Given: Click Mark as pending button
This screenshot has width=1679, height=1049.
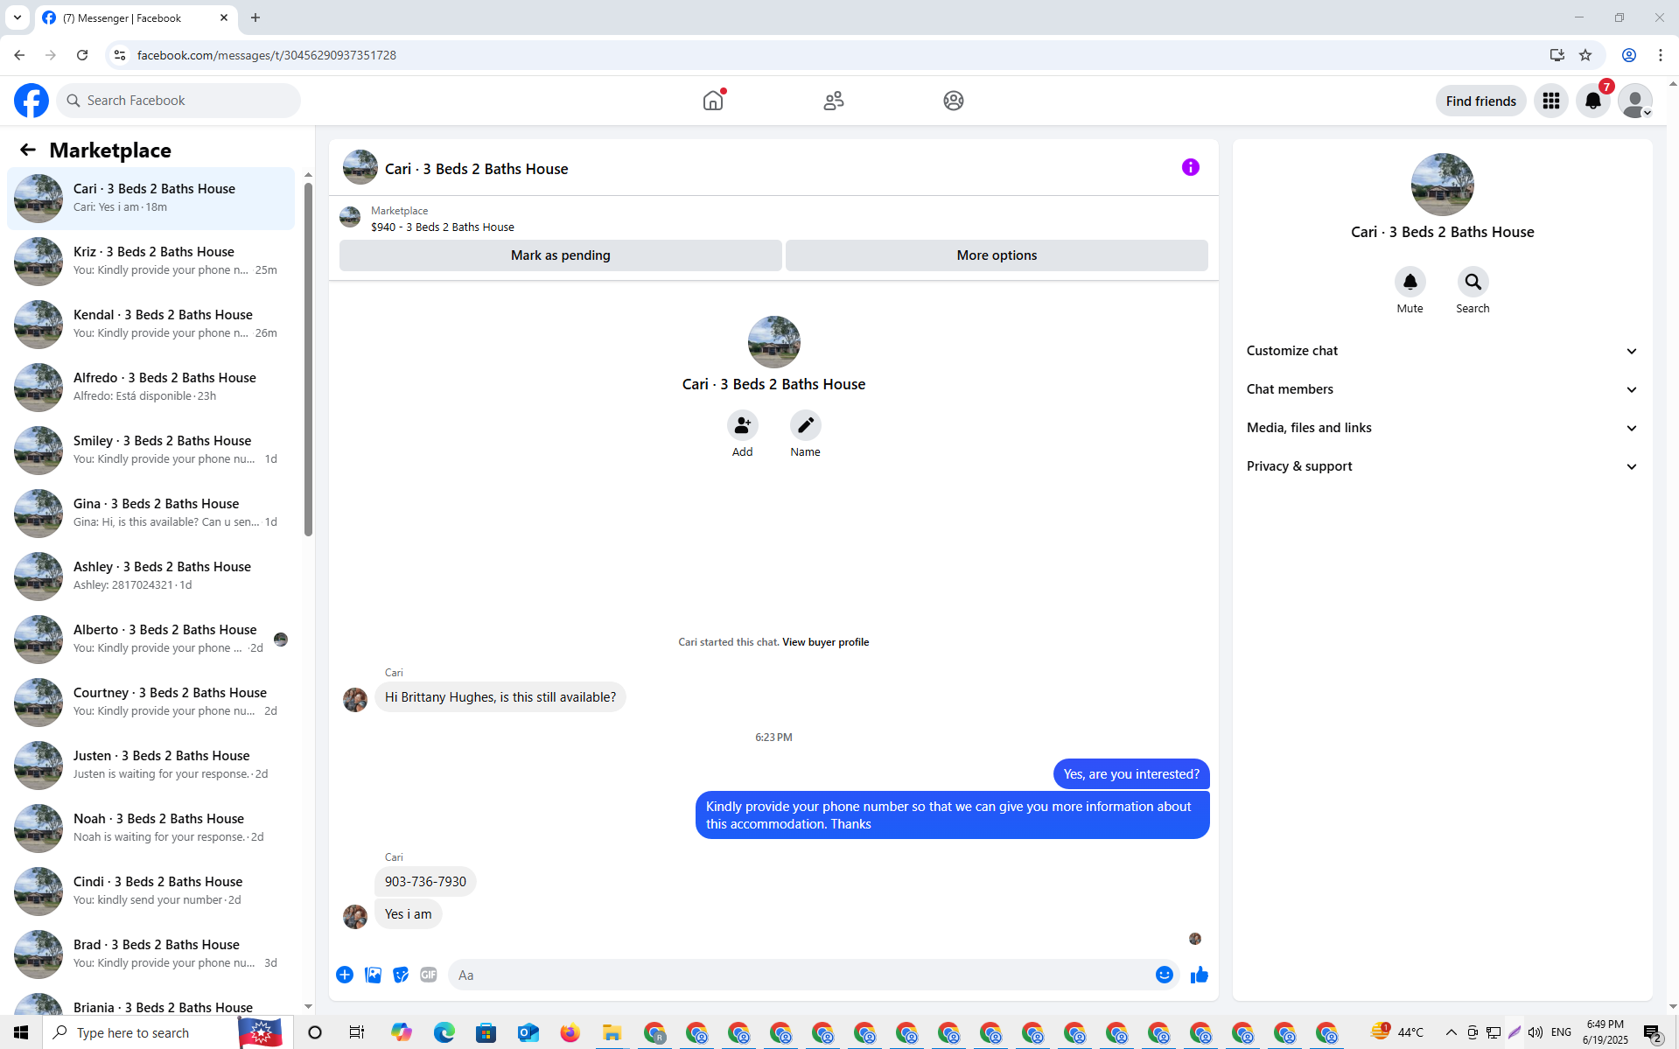Looking at the screenshot, I should coord(561,255).
